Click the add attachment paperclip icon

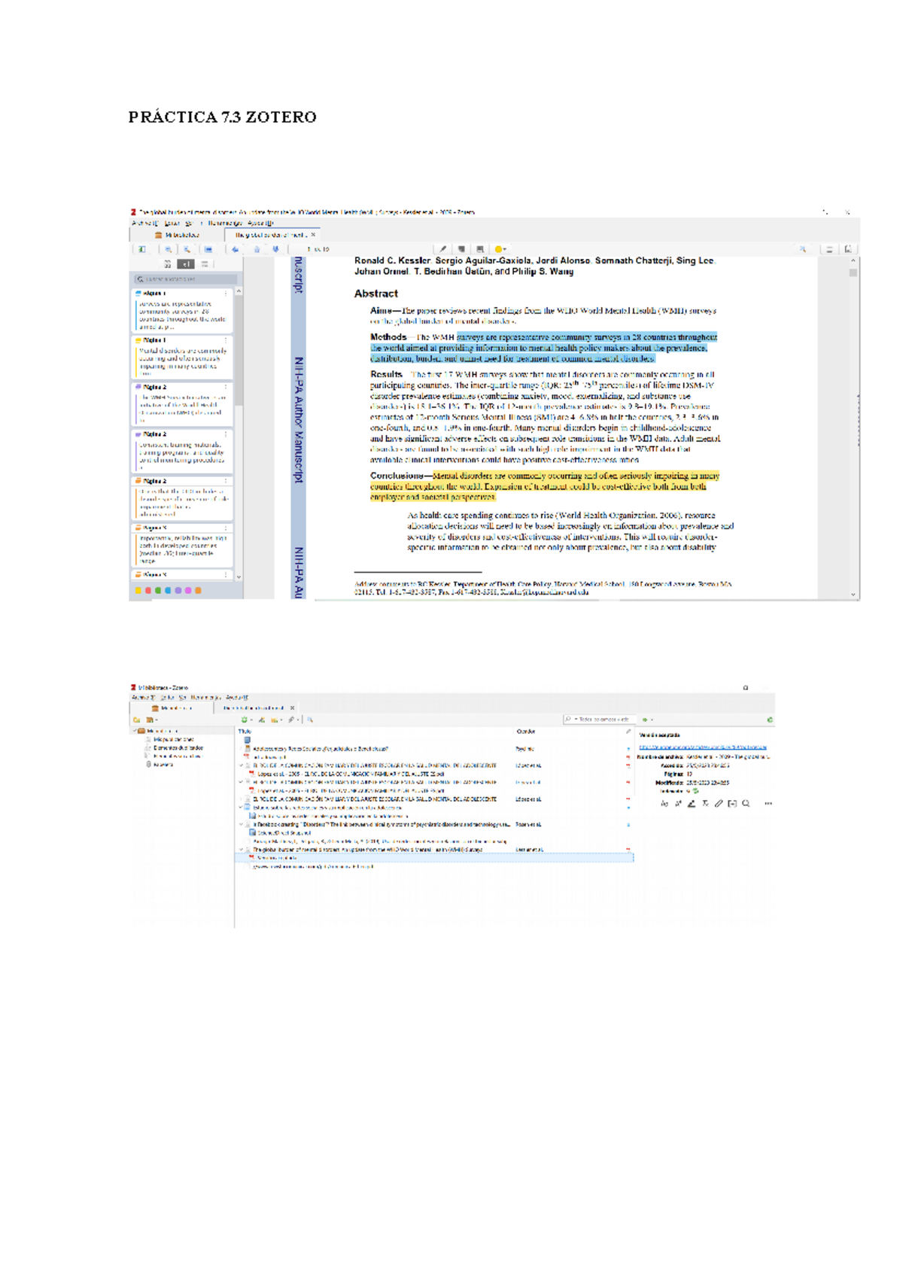[x=291, y=720]
